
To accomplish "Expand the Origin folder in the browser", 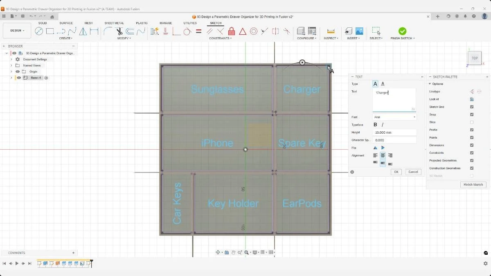I will (x=11, y=71).
